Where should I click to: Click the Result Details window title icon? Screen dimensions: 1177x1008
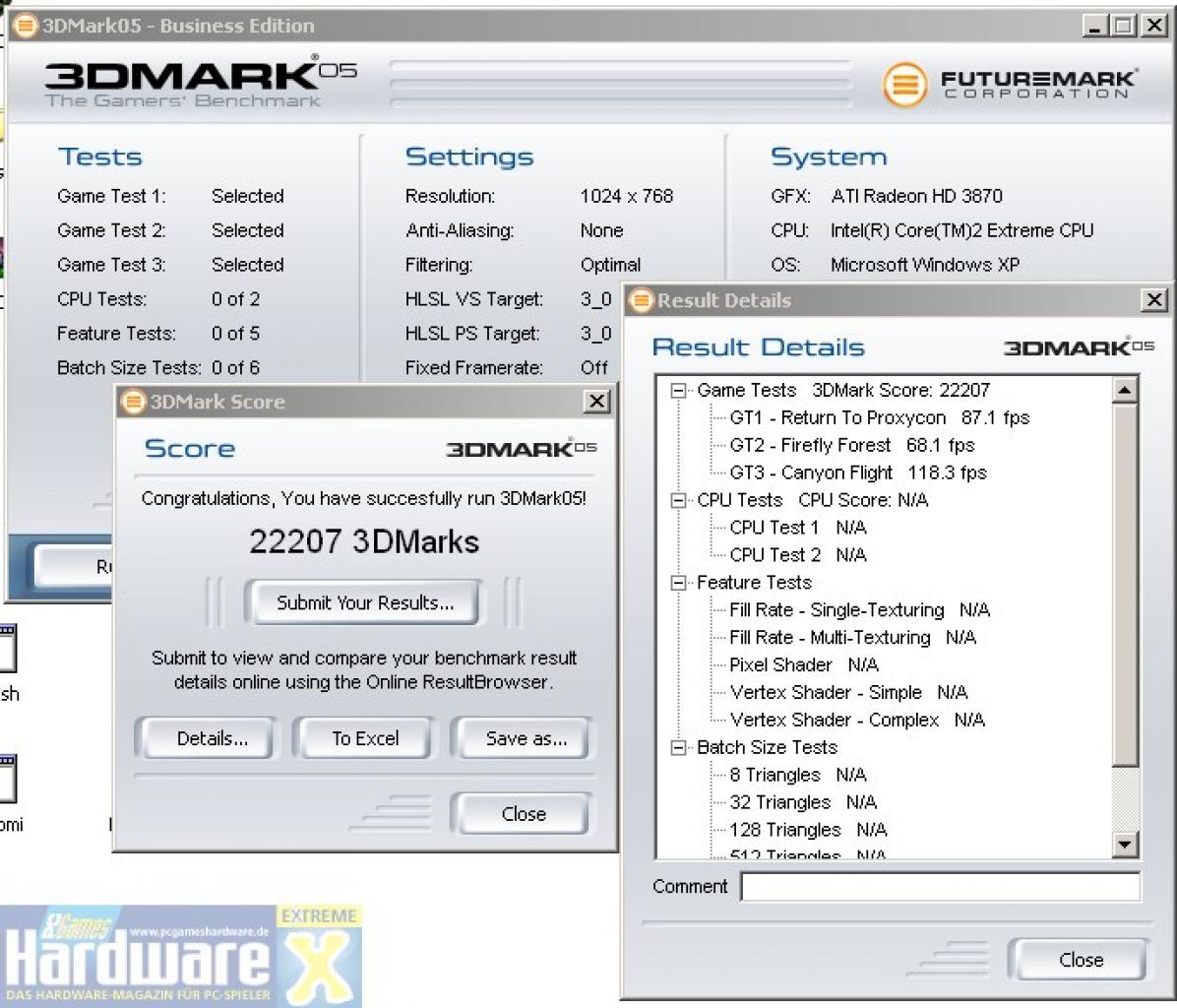[x=641, y=300]
